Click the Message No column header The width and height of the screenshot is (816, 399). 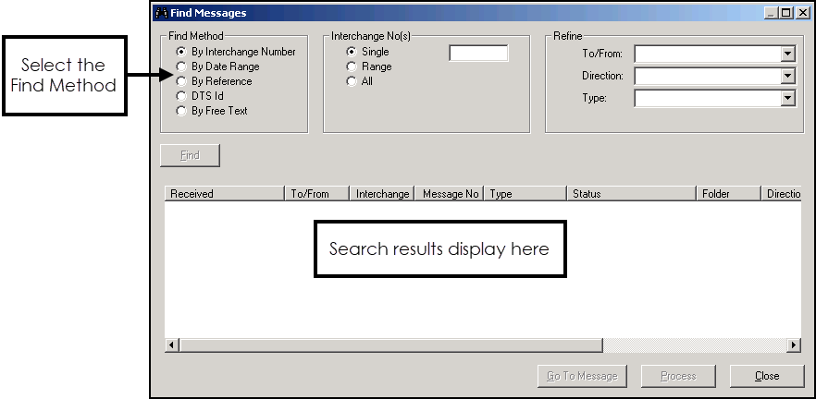point(451,194)
